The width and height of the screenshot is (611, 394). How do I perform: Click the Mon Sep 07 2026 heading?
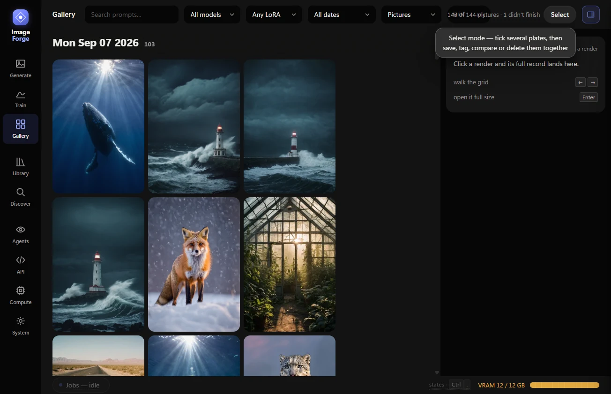point(96,43)
